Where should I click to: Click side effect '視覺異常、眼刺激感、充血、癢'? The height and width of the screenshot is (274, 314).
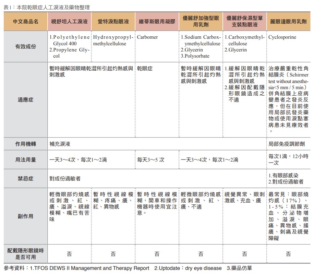click(x=244, y=197)
